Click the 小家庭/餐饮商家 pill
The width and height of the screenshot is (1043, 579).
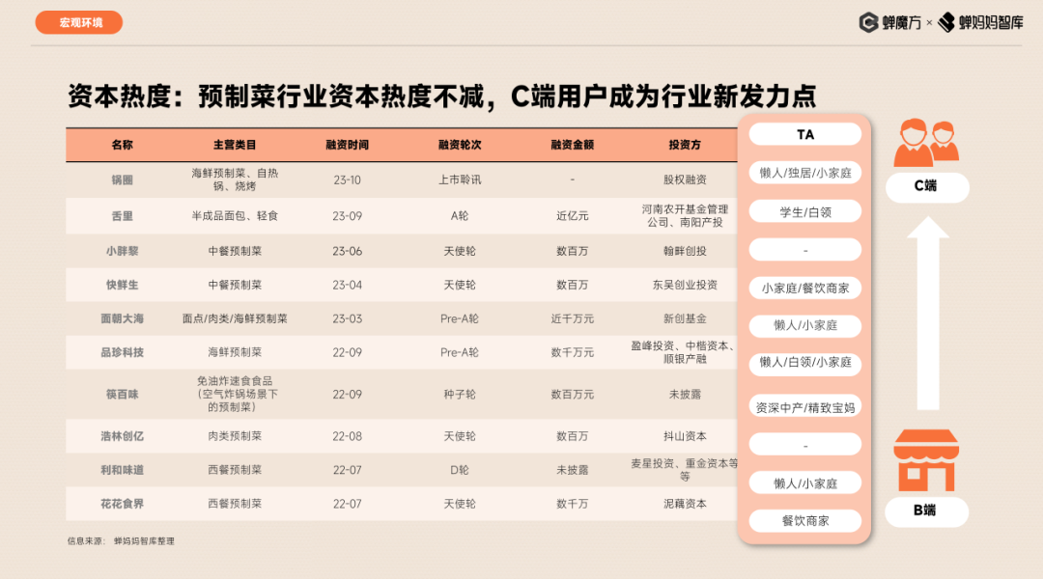pyautogui.click(x=804, y=288)
